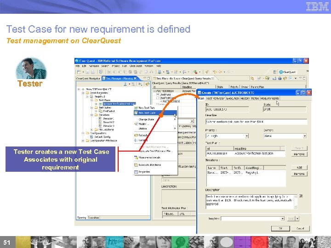Screen dimensions: 331x248
Task: Open the Priority dropdown
Action: [246, 136]
